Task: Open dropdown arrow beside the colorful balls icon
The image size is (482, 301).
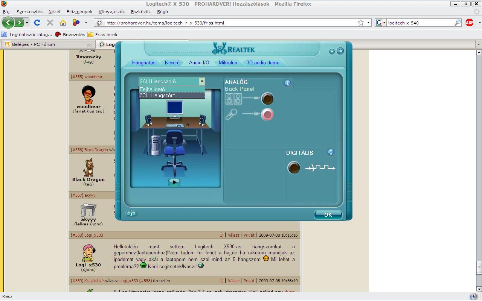Action: coord(86,23)
